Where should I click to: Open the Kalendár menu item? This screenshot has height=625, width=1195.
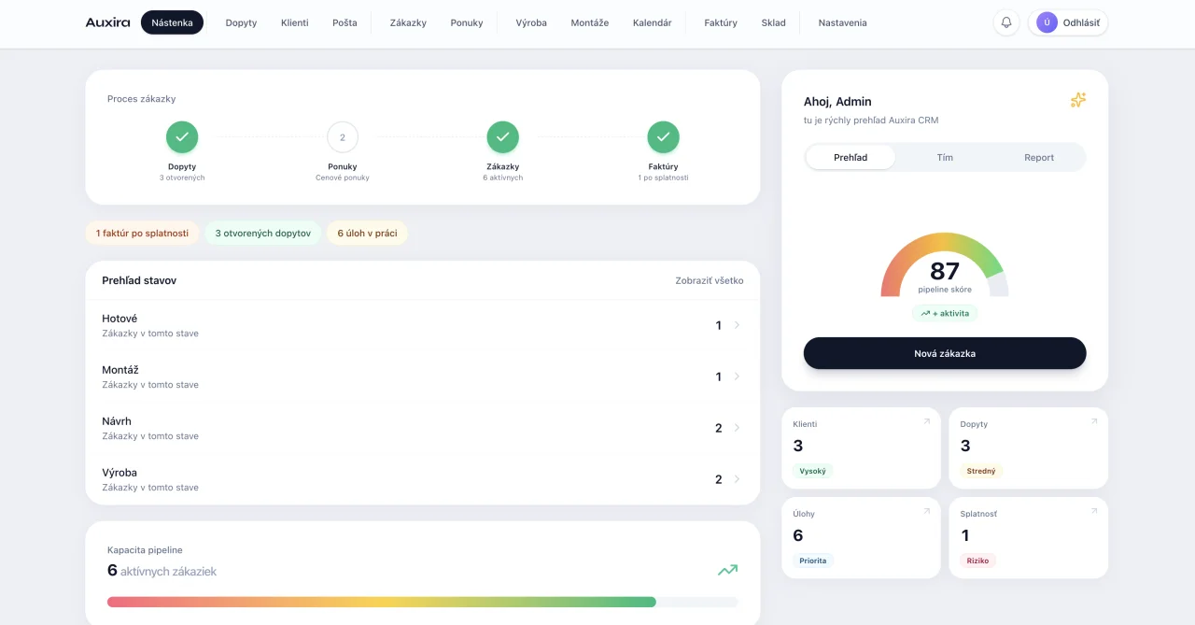coord(653,22)
